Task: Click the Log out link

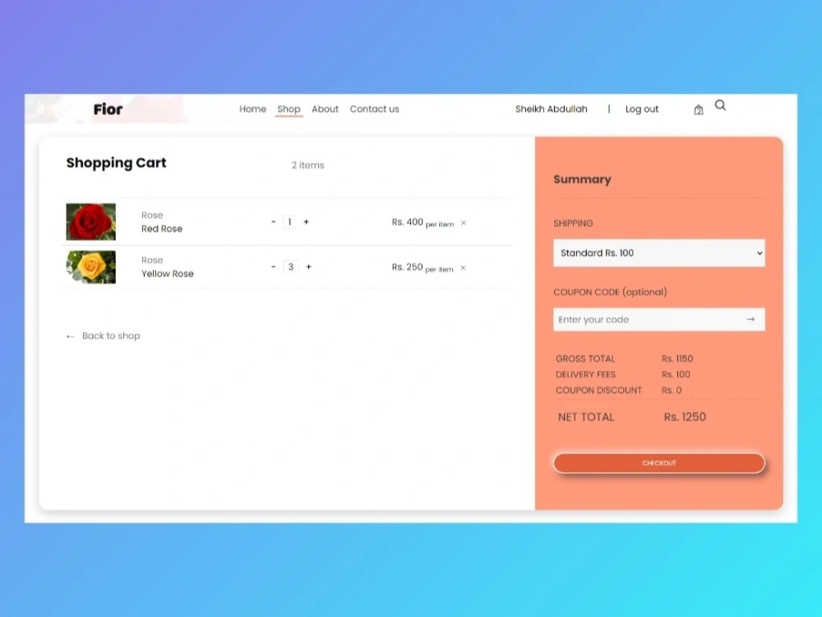Action: (642, 109)
